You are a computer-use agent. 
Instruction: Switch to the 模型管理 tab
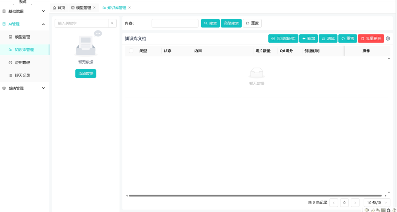tap(83, 8)
